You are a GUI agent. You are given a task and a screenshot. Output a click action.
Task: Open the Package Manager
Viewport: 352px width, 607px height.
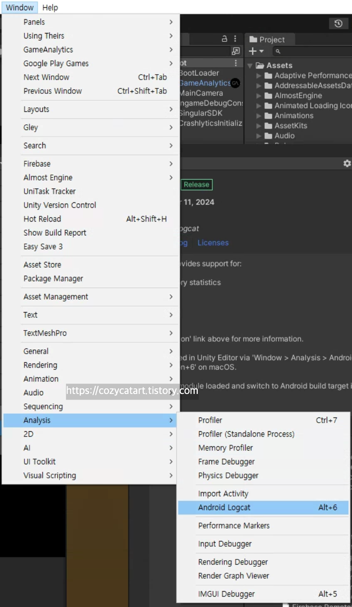[91, 278]
